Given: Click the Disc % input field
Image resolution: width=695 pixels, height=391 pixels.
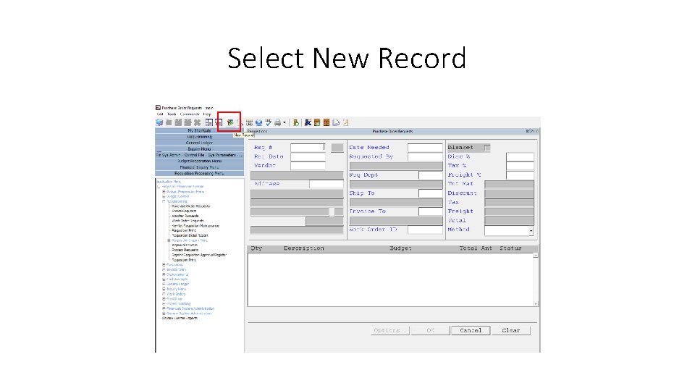Looking at the screenshot, I should (520, 156).
